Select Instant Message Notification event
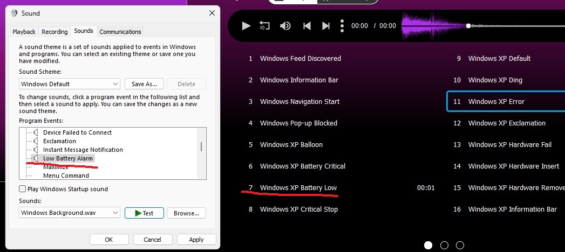 pos(83,150)
